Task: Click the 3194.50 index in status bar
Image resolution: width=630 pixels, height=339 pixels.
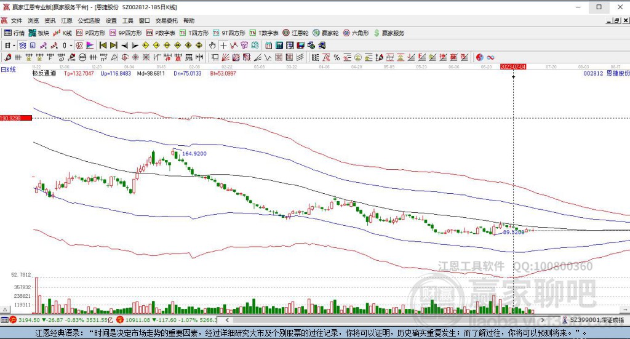Action: [29, 320]
